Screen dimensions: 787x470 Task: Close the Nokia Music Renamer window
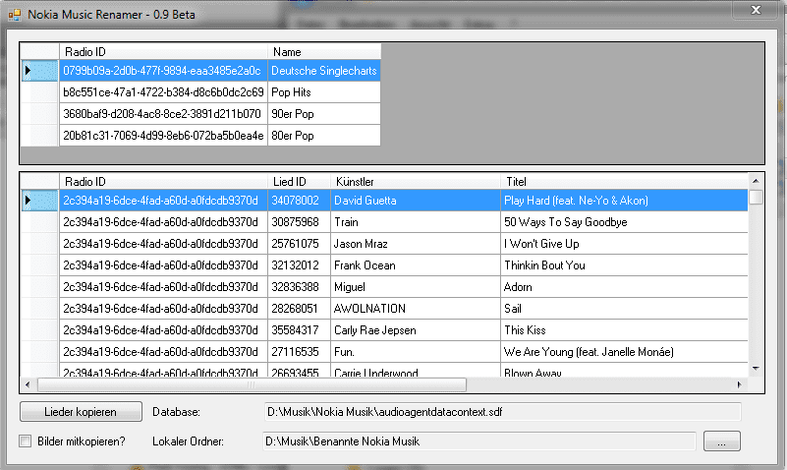coord(756,10)
